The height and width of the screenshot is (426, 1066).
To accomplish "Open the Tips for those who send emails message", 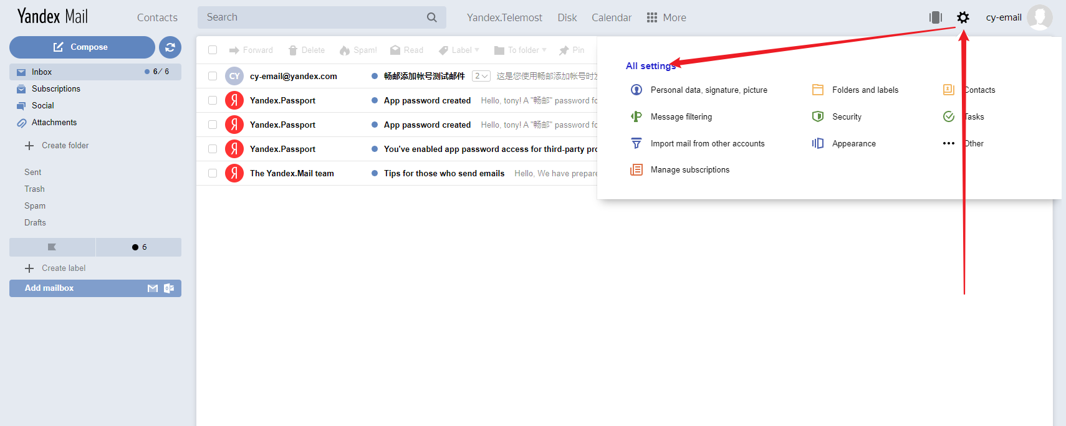I will point(444,173).
